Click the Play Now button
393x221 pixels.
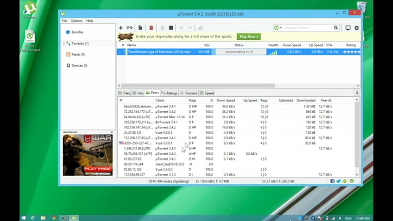click(249, 37)
